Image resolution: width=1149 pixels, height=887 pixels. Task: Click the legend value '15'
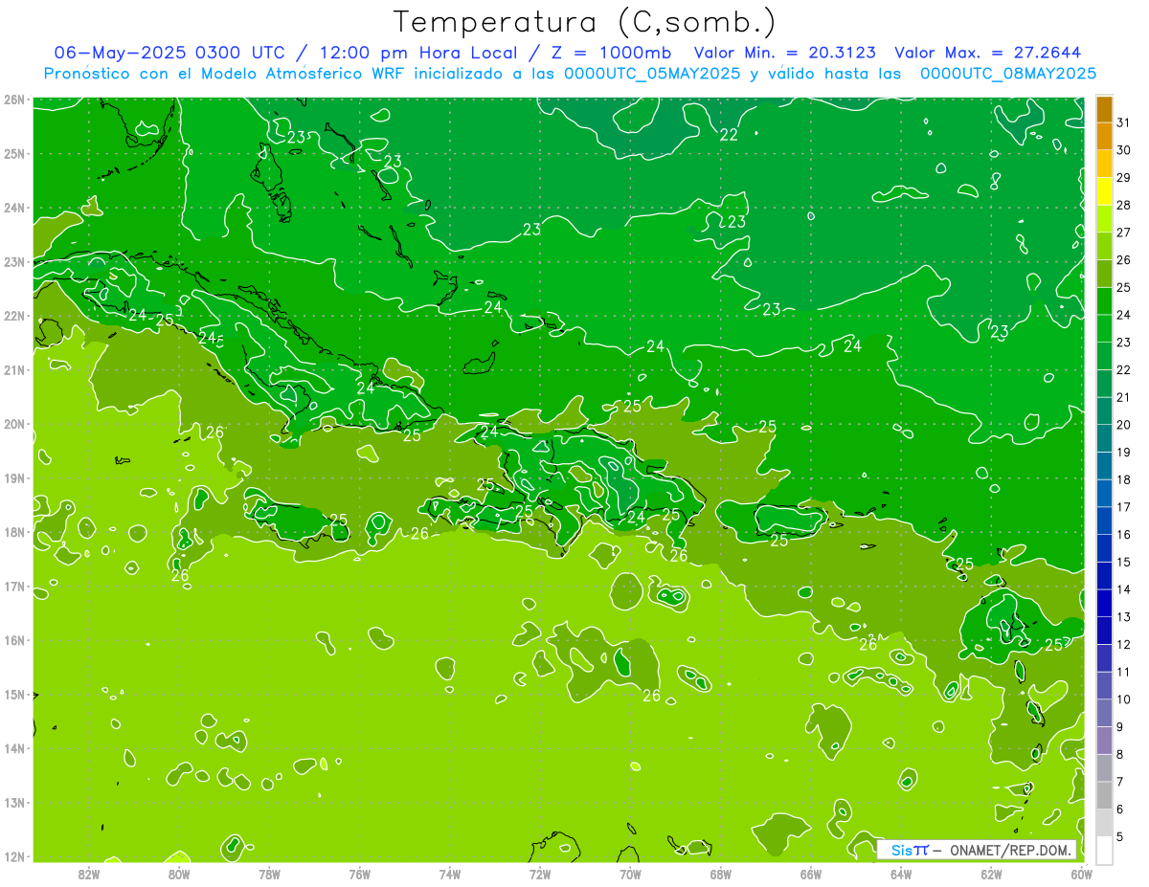1123,563
